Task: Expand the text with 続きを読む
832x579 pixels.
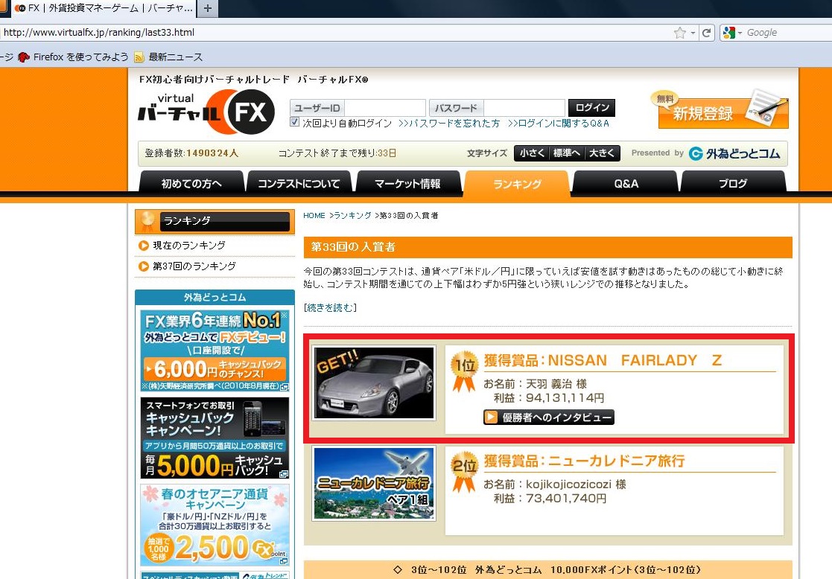Action: pos(330,307)
